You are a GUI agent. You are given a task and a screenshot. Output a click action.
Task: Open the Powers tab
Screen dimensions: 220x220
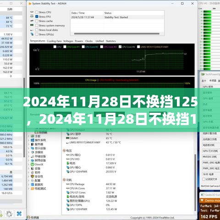click(79, 41)
